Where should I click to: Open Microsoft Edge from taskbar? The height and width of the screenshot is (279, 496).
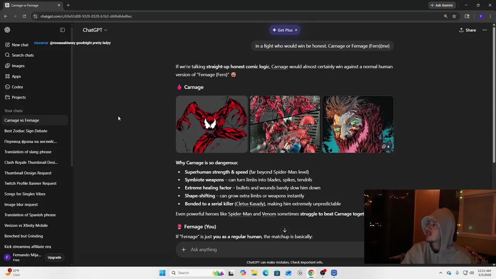266,273
